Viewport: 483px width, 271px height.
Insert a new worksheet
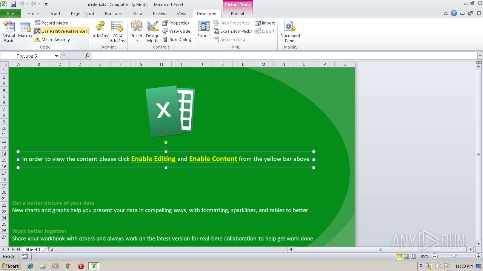50,250
